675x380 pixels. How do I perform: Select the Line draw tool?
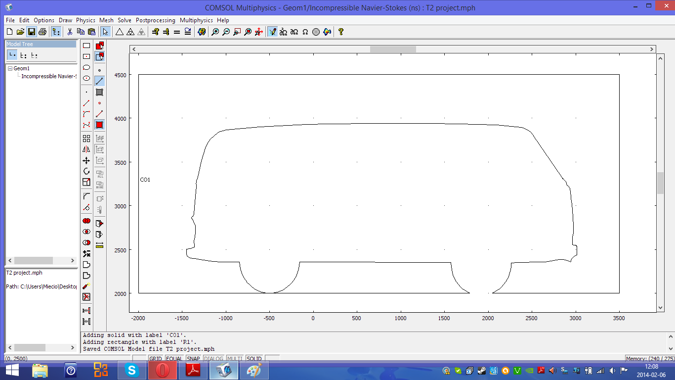(x=86, y=103)
